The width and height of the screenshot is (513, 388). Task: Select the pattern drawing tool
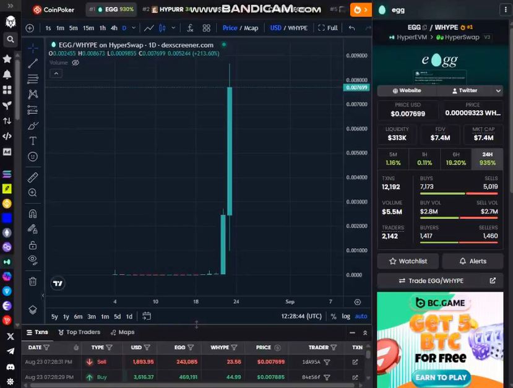coord(33,94)
